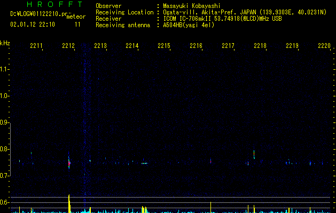Click the 'Receiving antenna' field label
This screenshot has height=213, width=336.
click(123, 25)
